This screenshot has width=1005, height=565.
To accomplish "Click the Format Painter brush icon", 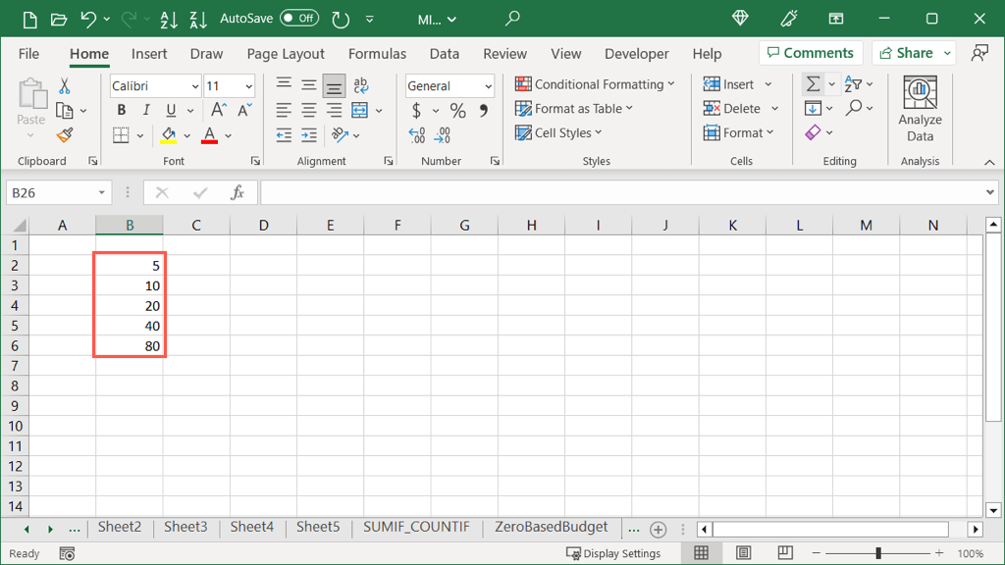I will (x=65, y=135).
